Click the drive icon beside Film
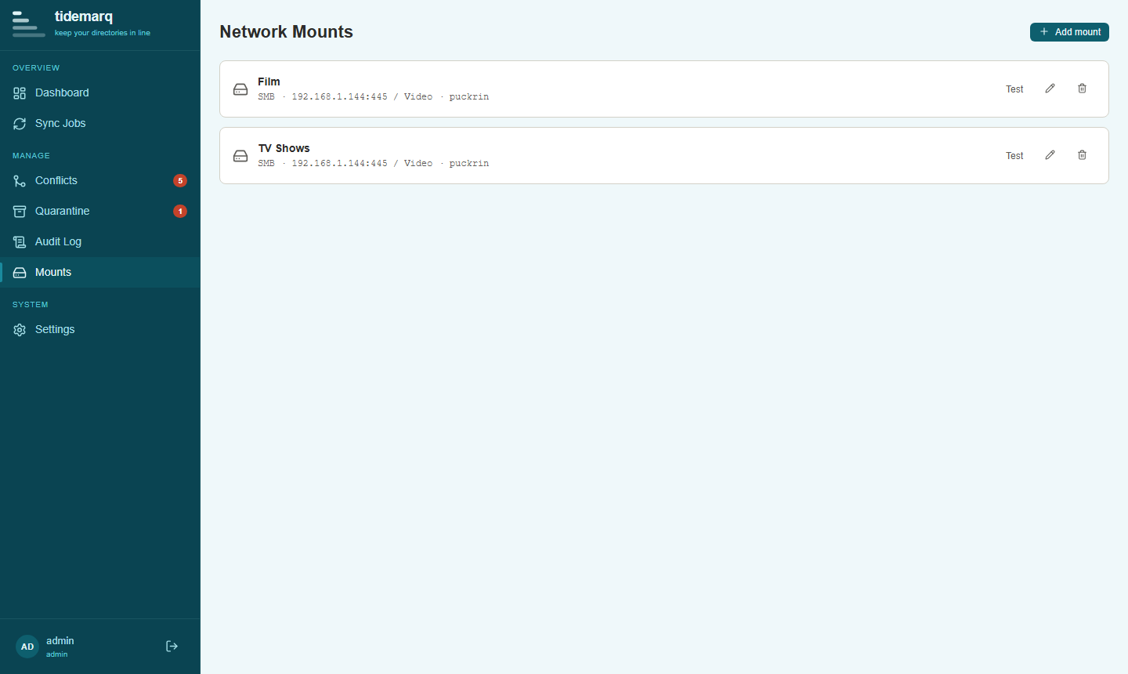 pos(240,89)
